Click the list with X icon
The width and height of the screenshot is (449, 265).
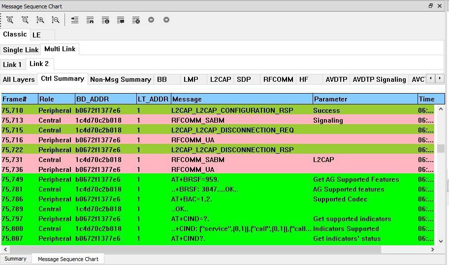click(x=136, y=20)
